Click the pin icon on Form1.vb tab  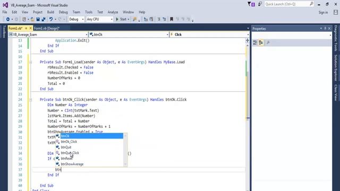(x=26, y=28)
